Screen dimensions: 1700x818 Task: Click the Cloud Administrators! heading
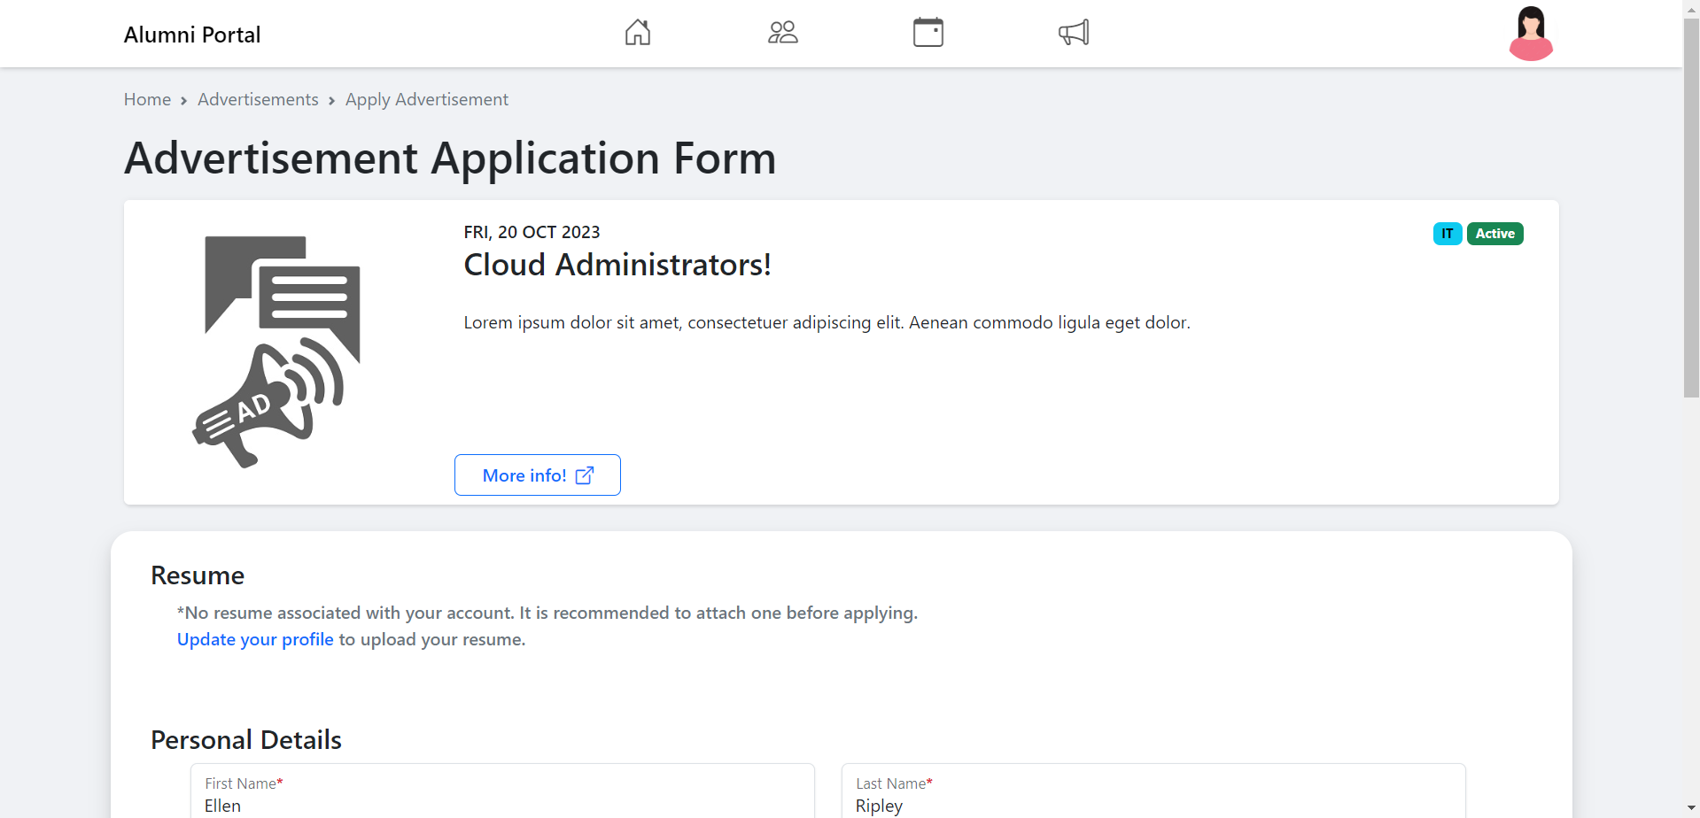[617, 265]
